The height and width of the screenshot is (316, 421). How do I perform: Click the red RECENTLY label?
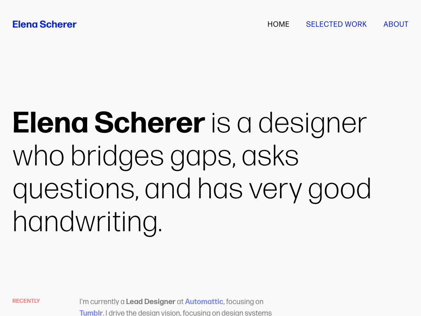(26, 301)
